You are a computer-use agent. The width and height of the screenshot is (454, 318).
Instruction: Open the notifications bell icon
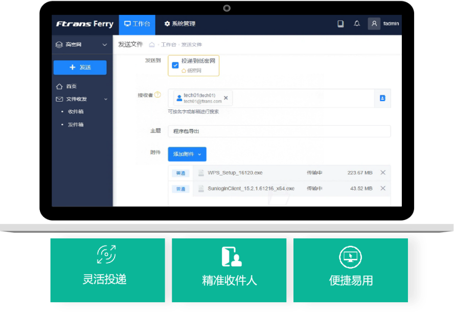point(357,23)
